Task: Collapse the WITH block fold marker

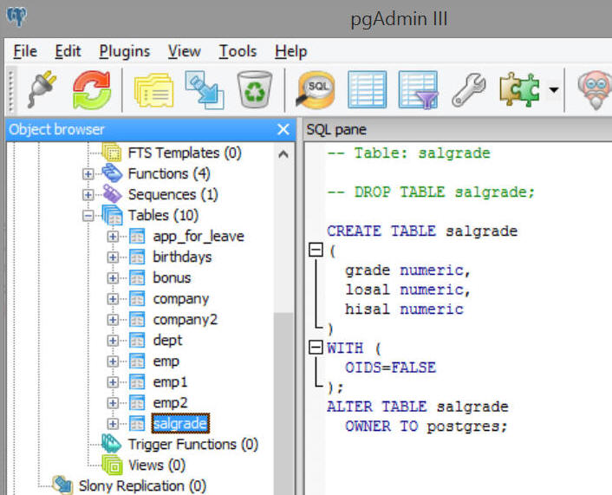Action: click(x=316, y=348)
